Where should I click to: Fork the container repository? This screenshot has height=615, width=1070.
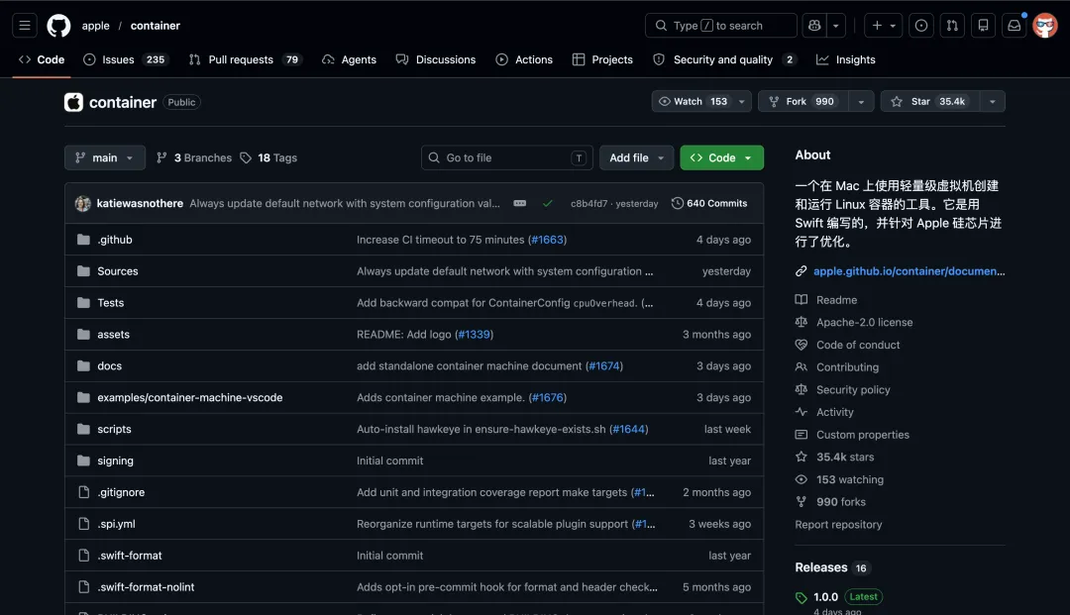(803, 101)
